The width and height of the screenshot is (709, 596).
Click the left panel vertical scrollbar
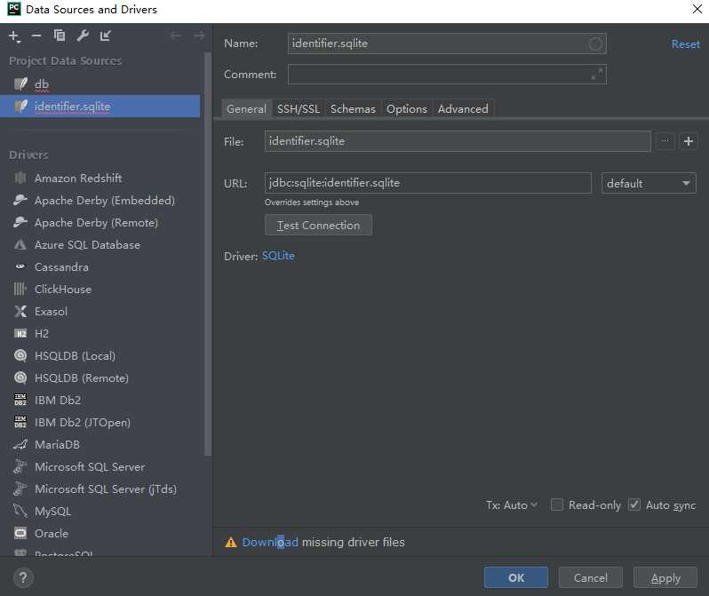pyautogui.click(x=208, y=253)
